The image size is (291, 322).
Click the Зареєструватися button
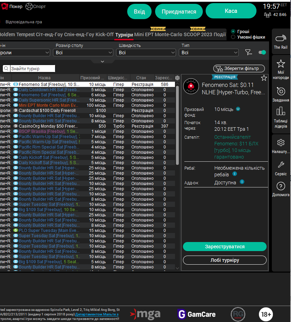coord(225,247)
